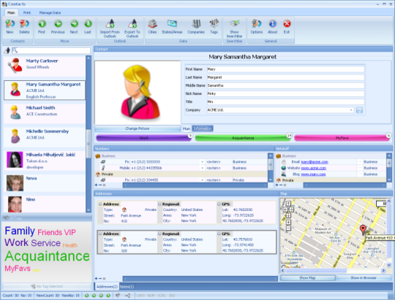
Task: Open the mary@acme.com email link
Action: [315, 162]
